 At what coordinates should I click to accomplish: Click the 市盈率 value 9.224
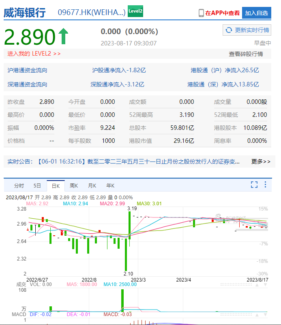[107, 128]
